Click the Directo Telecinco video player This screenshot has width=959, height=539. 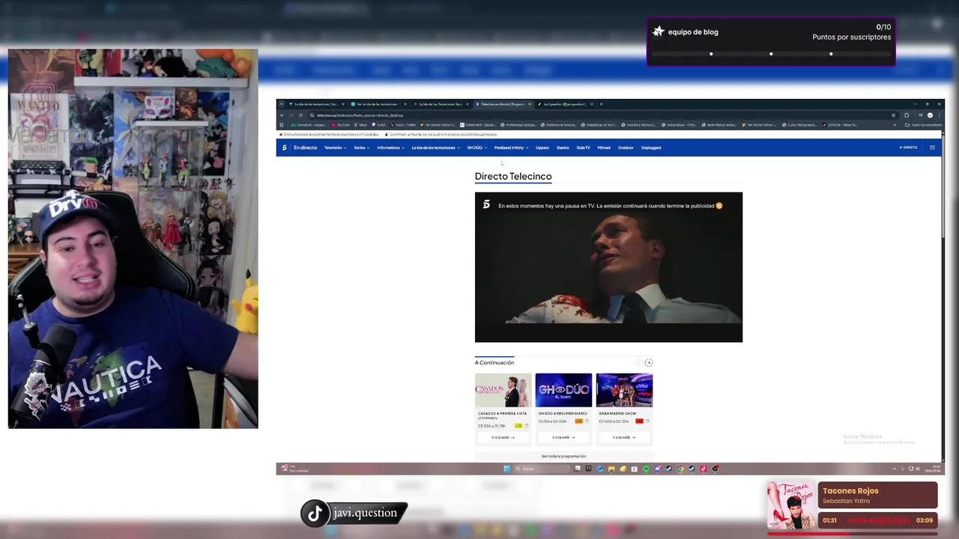click(x=608, y=267)
